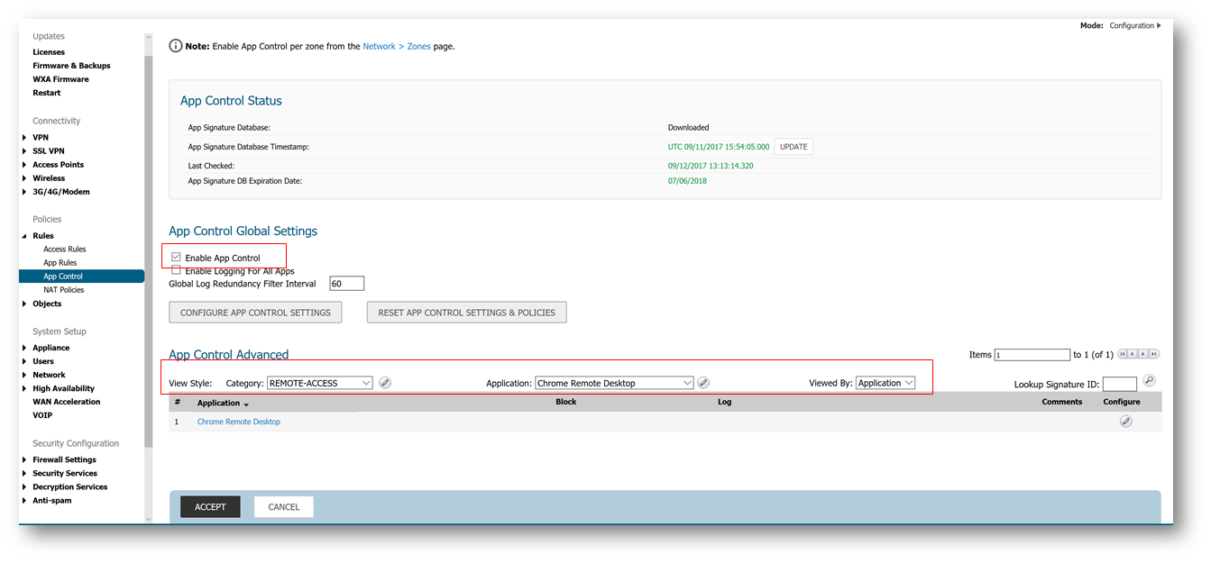Click the edit icon beside Application dropdown
The width and height of the screenshot is (1211, 563).
[x=704, y=383]
